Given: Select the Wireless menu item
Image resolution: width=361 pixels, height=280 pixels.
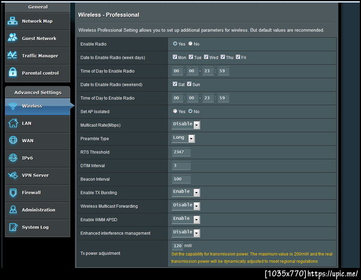Looking at the screenshot, I should coord(37,106).
